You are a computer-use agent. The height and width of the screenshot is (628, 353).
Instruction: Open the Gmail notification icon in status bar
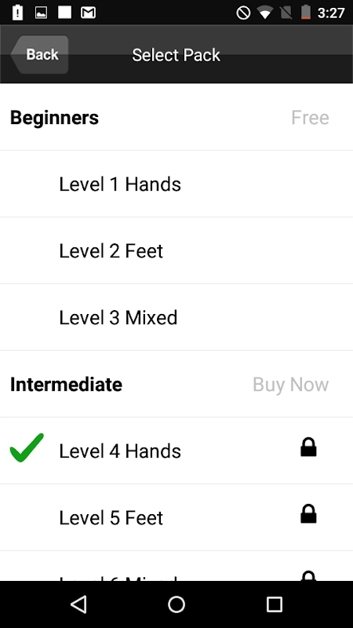[88, 13]
